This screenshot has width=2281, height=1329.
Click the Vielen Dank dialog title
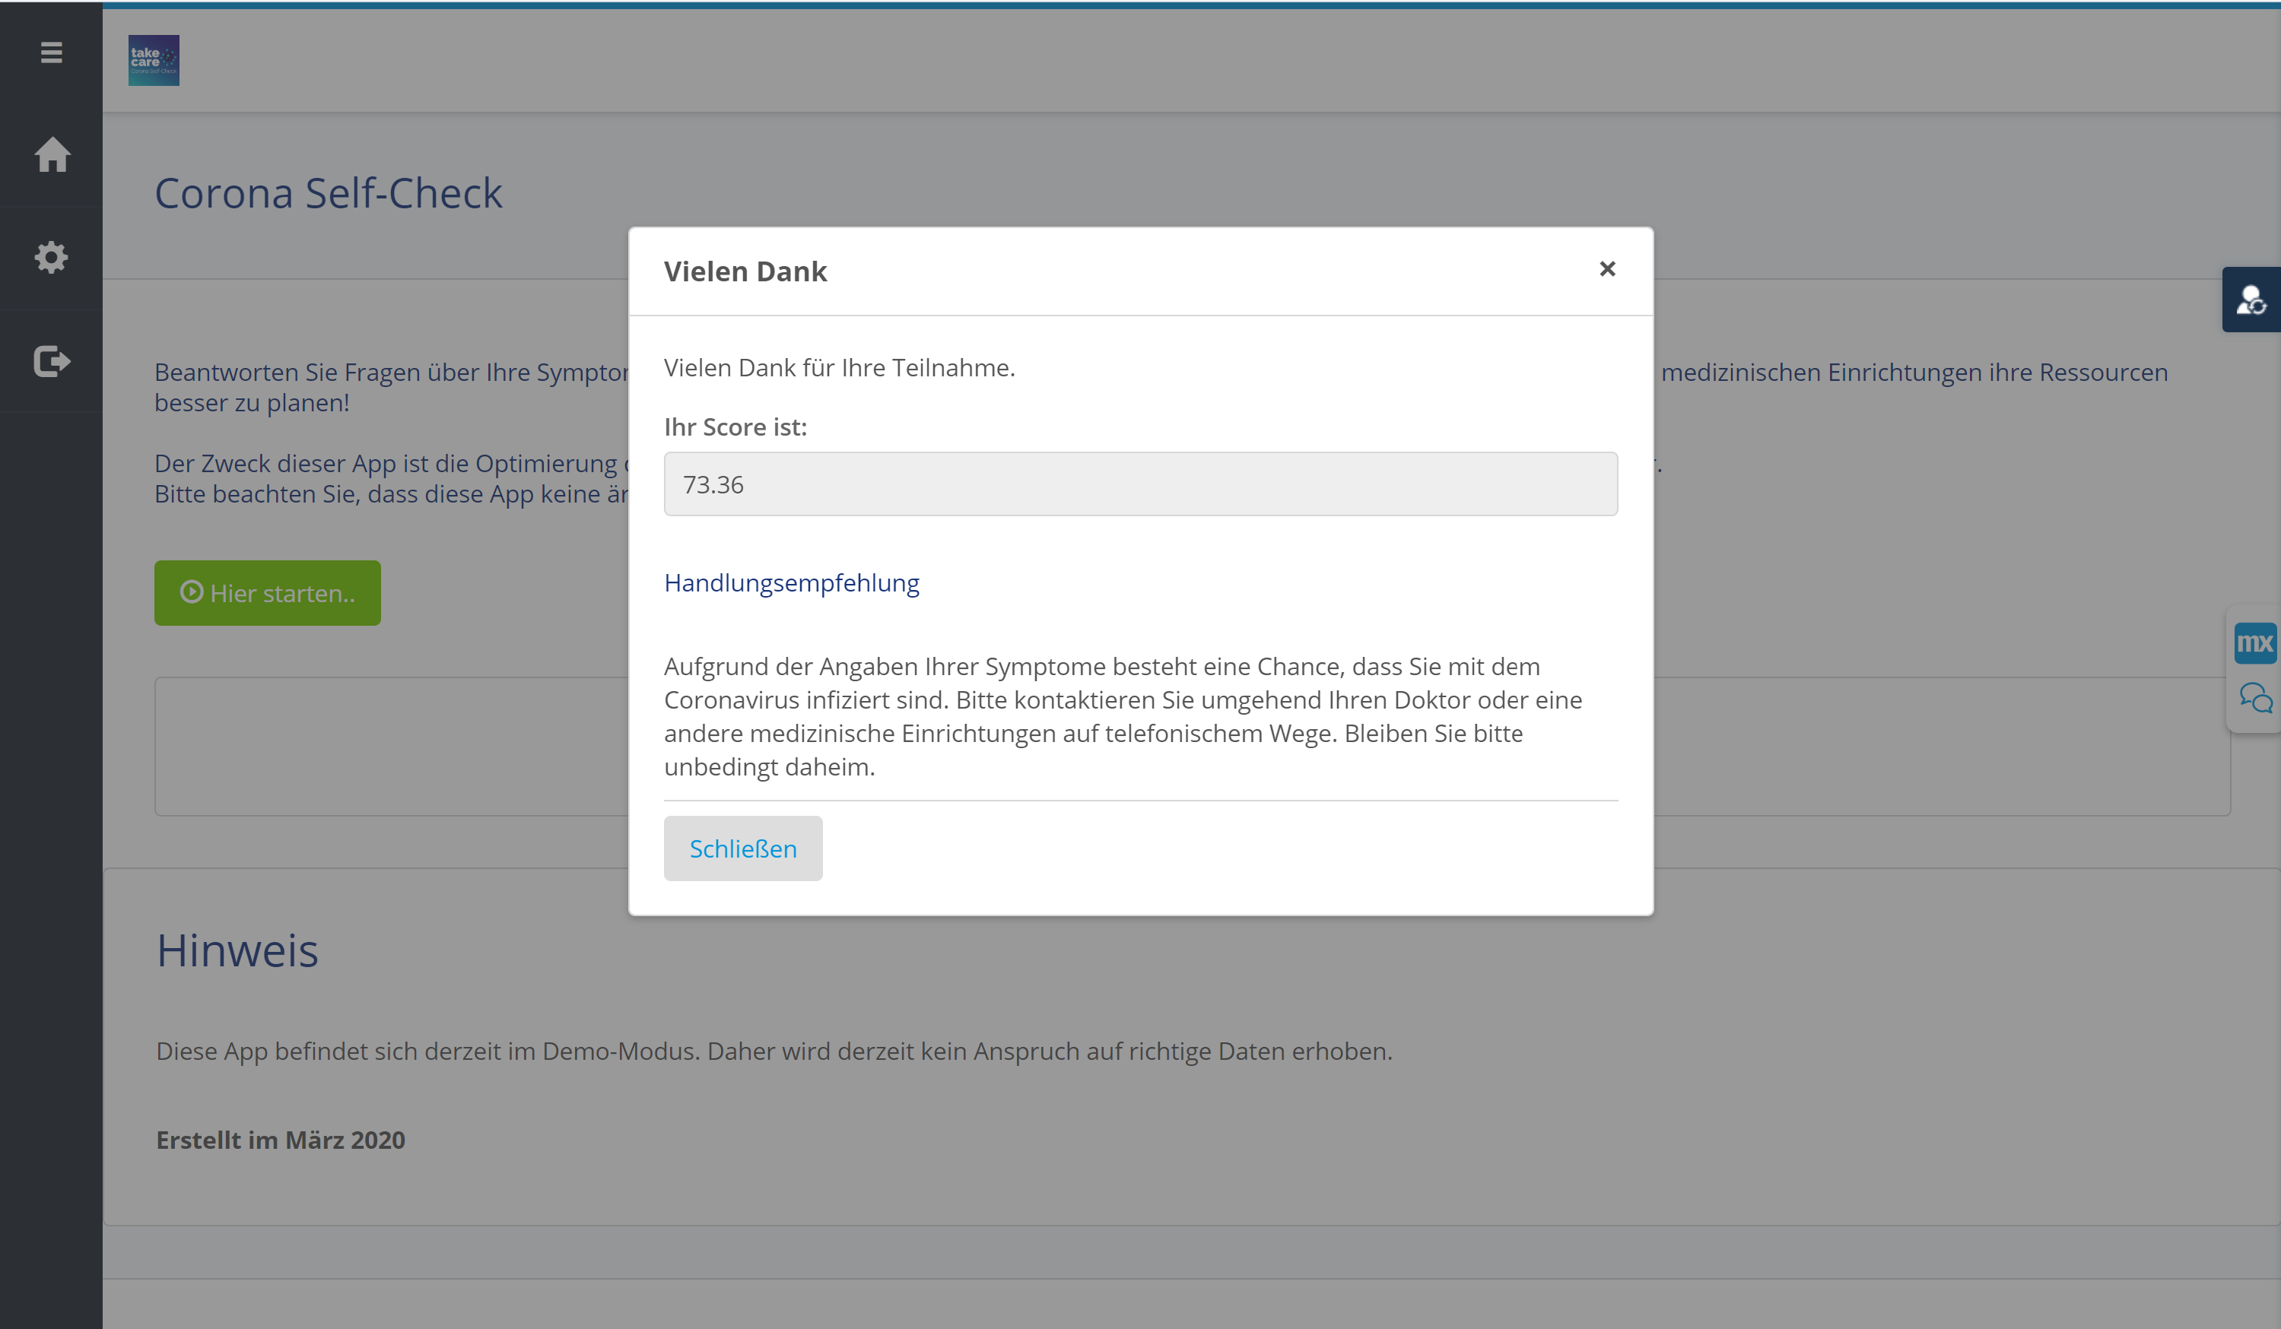[x=745, y=271]
